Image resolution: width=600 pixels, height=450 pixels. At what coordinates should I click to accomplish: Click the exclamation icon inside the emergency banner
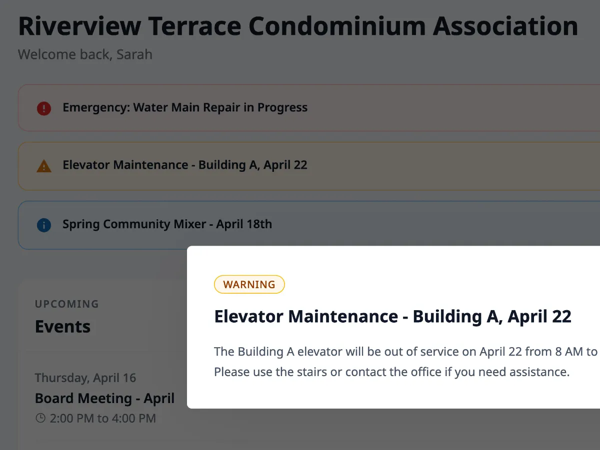pos(44,108)
